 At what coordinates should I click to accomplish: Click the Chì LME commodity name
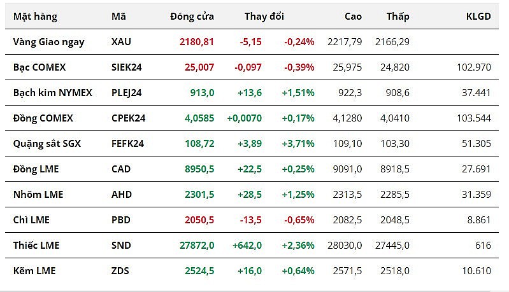pyautogui.click(x=31, y=219)
